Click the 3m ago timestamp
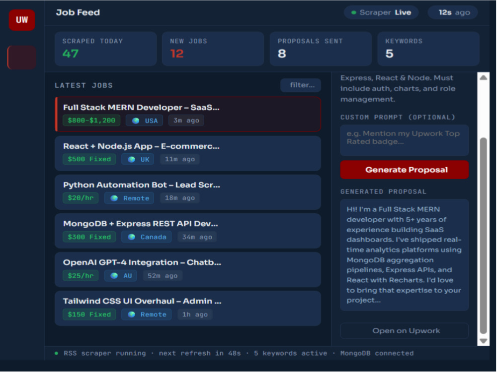Viewport: 497px width, 372px height. point(186,121)
